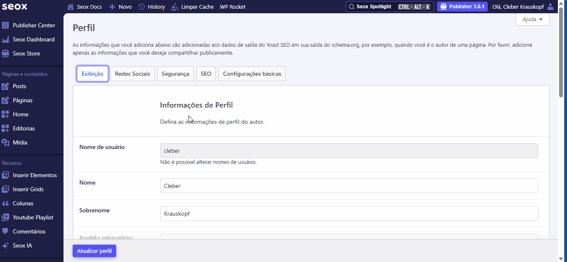Select the Segurança tab

175,74
